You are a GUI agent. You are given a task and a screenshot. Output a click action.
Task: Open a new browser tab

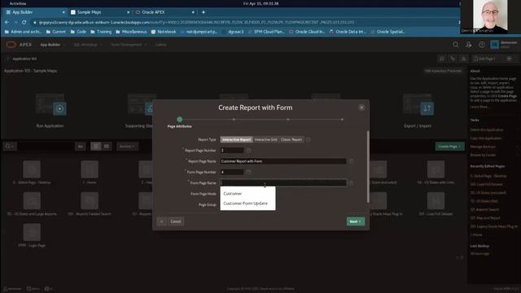(204, 12)
